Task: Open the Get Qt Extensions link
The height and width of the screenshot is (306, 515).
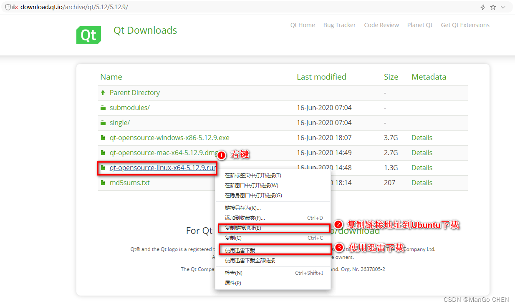Action: click(x=465, y=25)
